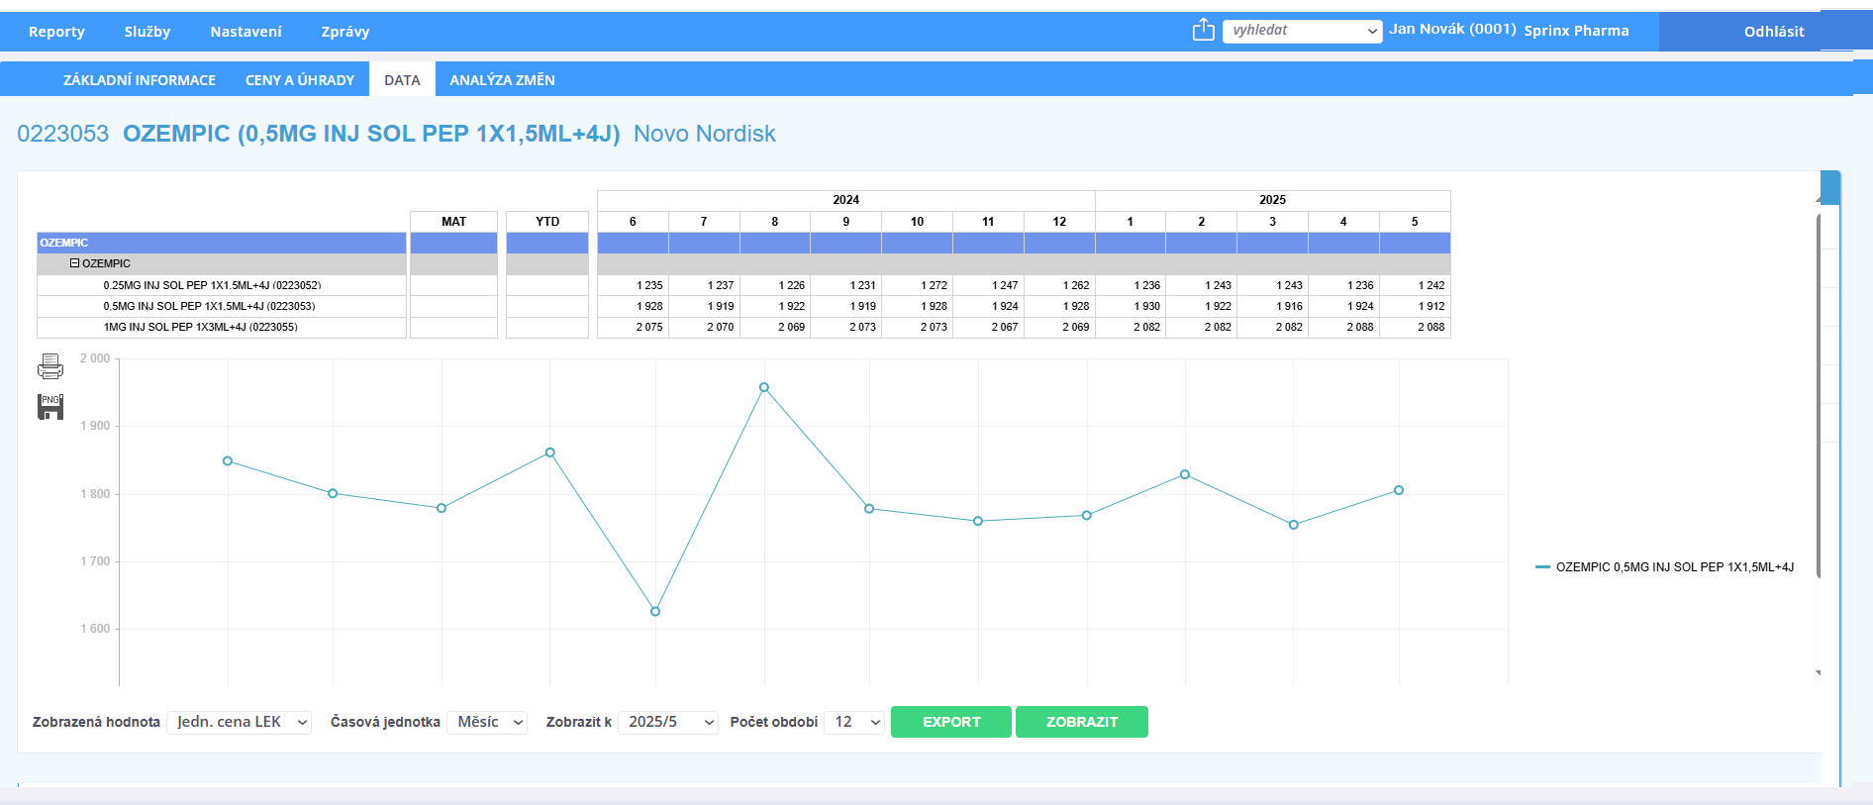Click the YTD column header
This screenshot has height=805, width=1873.
click(547, 222)
